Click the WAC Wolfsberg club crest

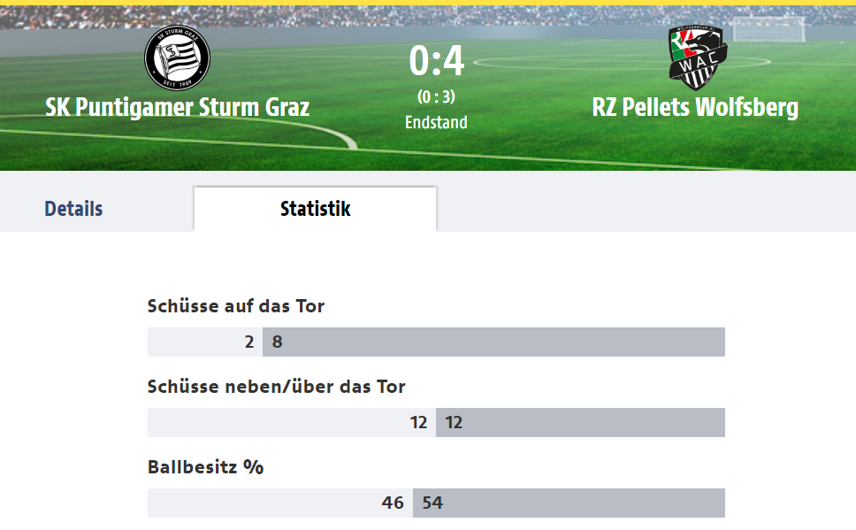[697, 58]
